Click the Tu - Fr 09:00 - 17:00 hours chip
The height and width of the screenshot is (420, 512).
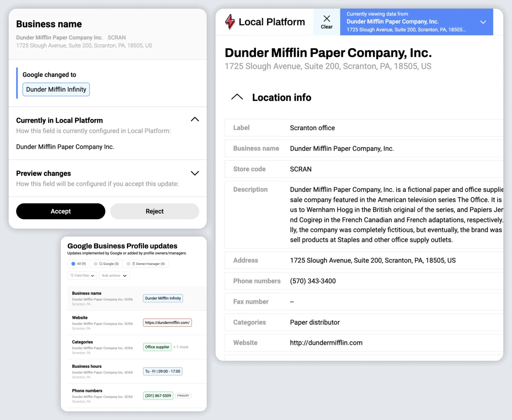[163, 371]
